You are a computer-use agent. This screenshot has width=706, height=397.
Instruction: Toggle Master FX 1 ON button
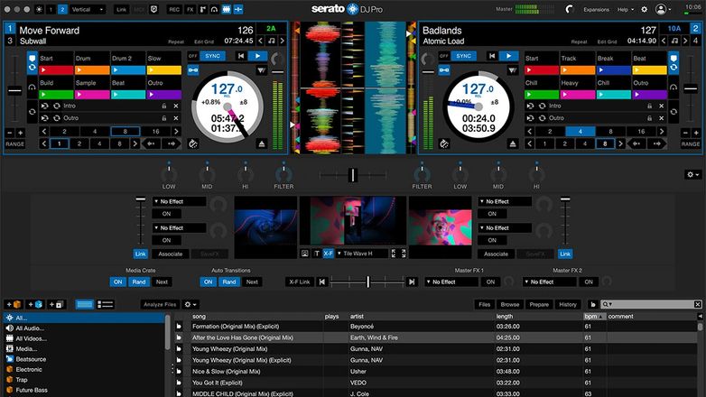click(490, 282)
